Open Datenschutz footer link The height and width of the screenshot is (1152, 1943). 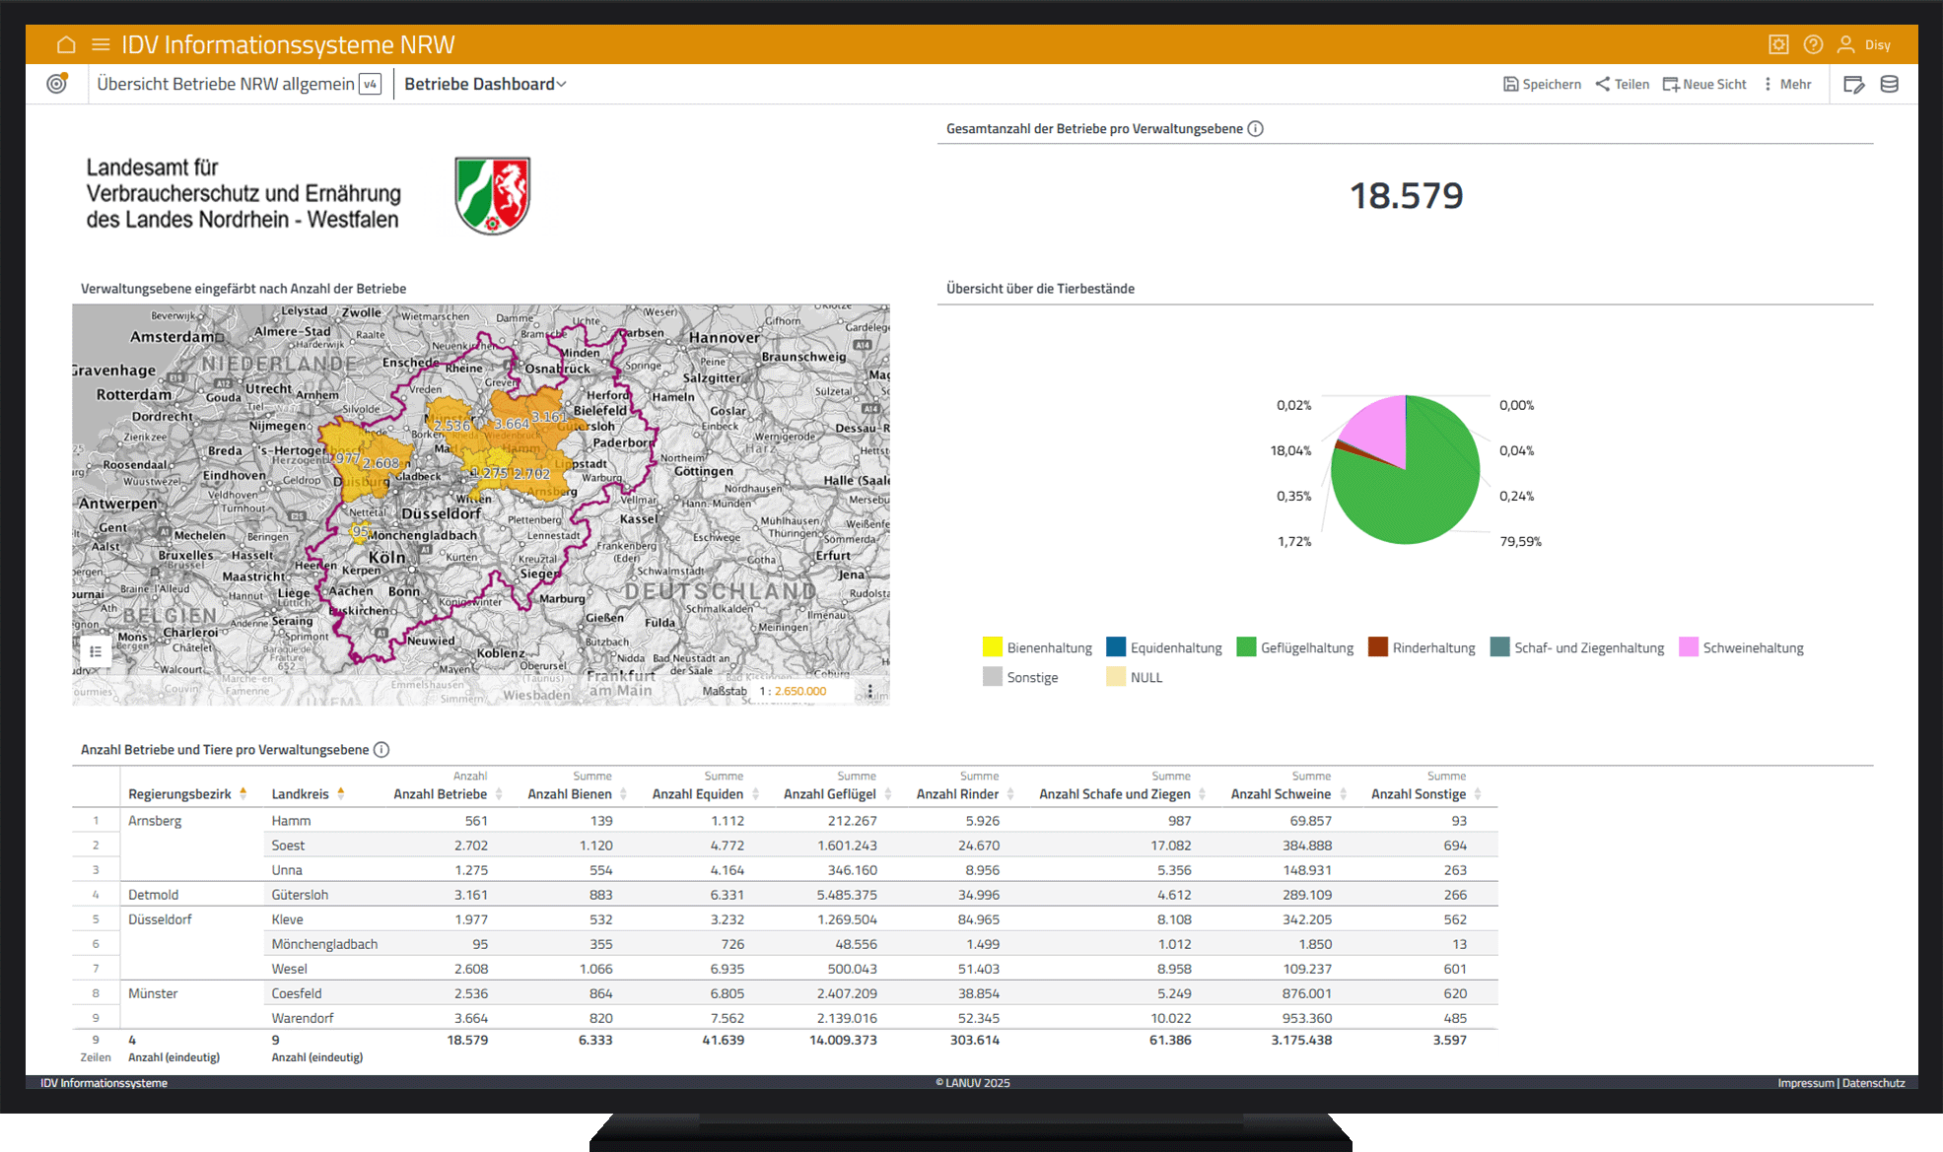point(1873,1083)
